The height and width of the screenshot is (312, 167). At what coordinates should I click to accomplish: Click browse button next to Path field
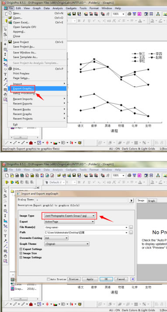(x=131, y=233)
